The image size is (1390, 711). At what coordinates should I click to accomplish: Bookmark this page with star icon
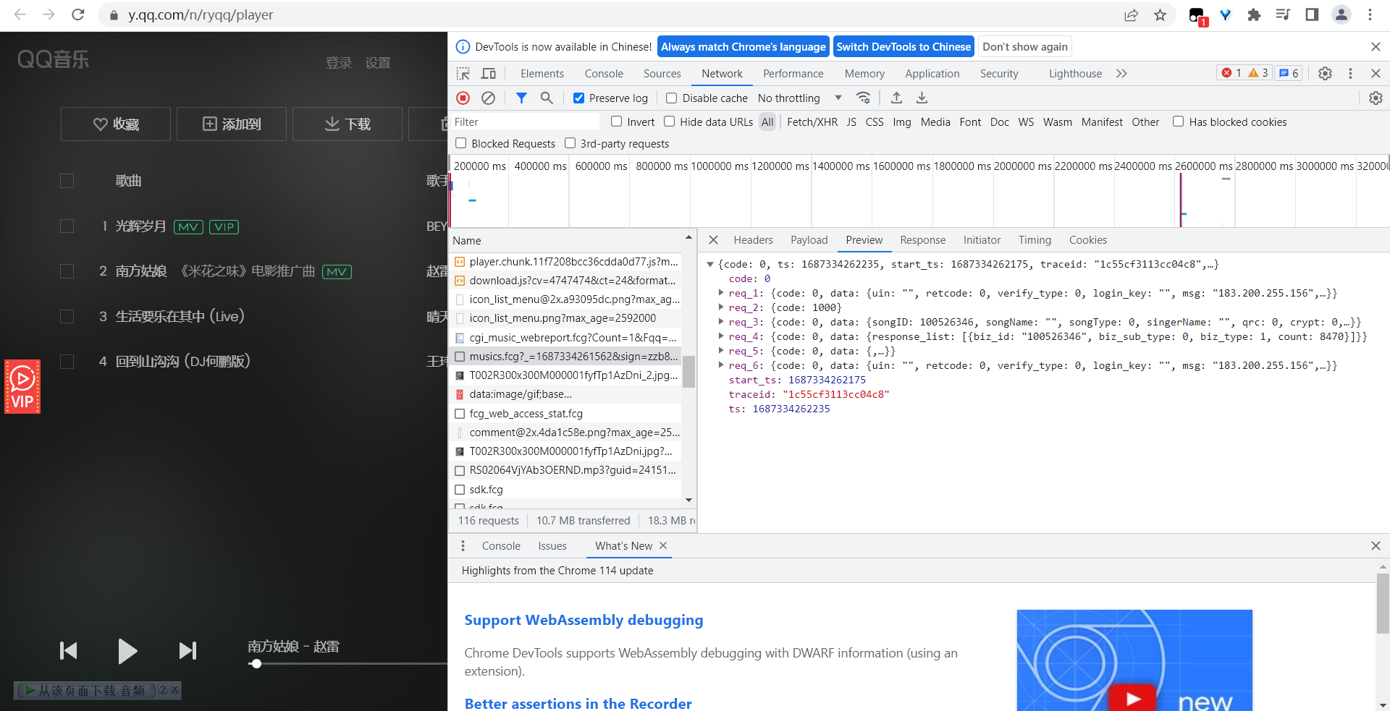coord(1160,14)
